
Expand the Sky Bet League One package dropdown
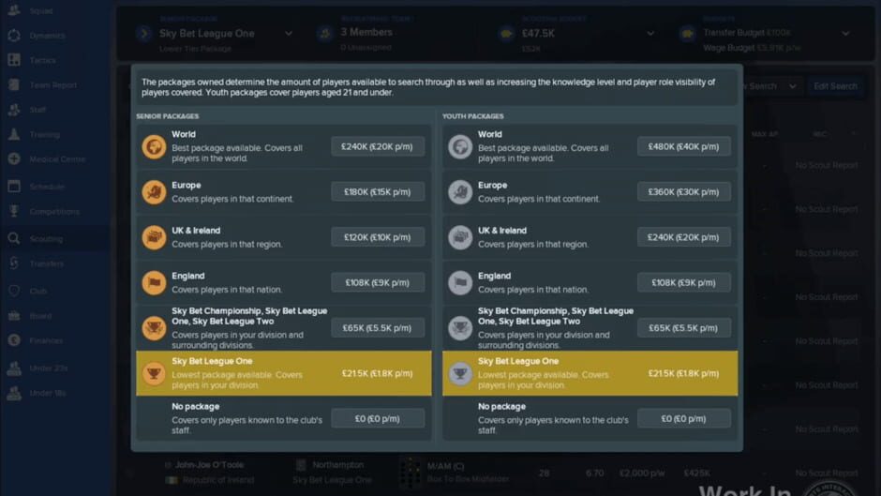coord(289,34)
